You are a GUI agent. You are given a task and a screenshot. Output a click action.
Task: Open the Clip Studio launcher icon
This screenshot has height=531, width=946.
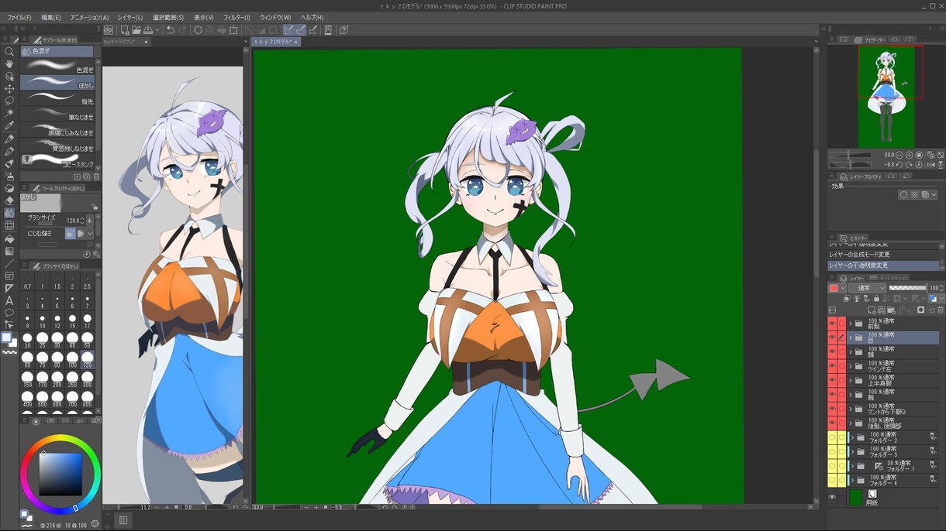[x=109, y=30]
